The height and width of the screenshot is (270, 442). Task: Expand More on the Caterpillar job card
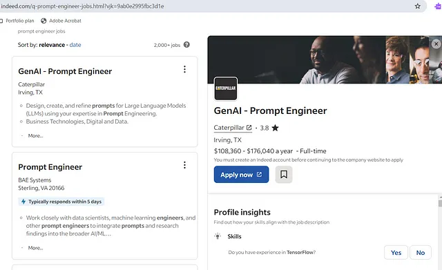(35, 136)
